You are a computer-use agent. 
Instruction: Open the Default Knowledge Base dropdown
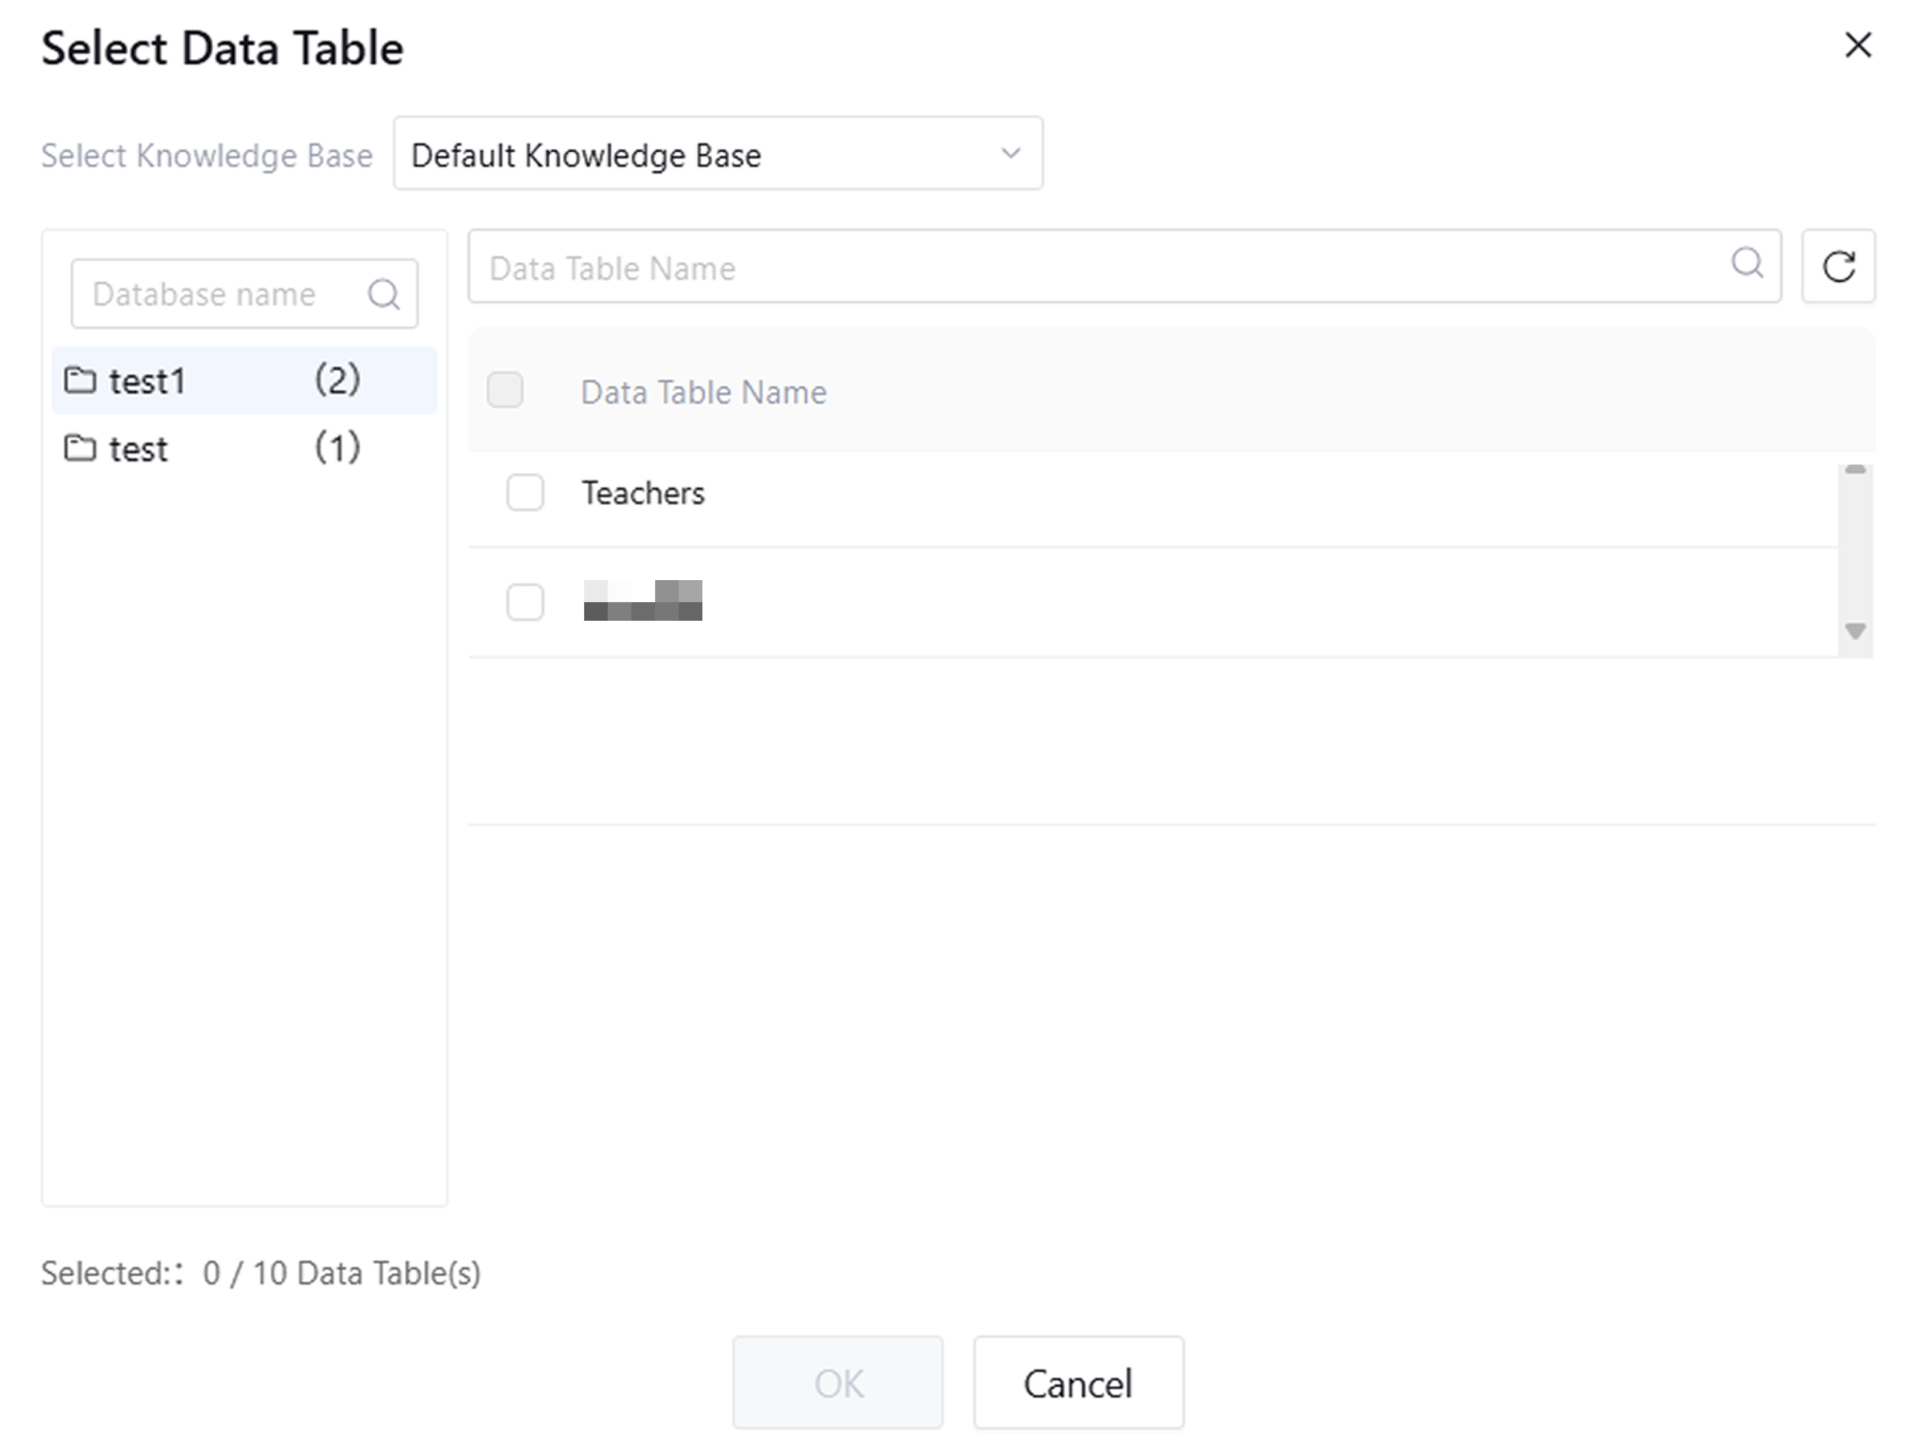[693, 155]
